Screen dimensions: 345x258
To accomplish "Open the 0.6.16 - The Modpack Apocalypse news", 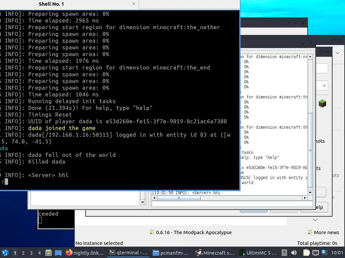I will (194, 232).
